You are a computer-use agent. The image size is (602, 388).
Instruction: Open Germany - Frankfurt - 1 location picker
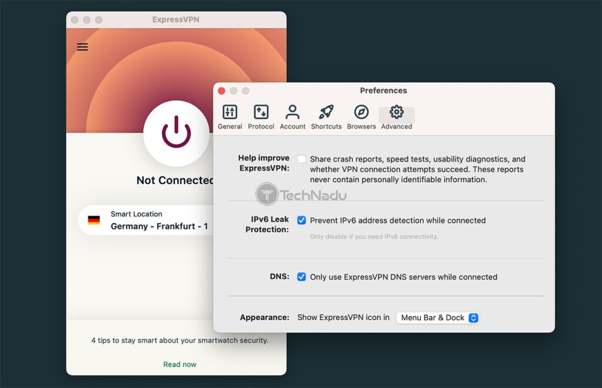[x=146, y=220]
